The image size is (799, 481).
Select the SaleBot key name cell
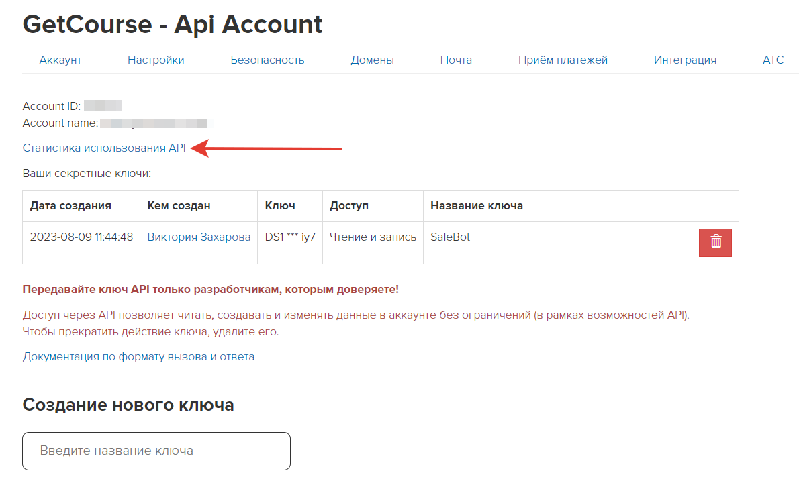click(x=557, y=242)
